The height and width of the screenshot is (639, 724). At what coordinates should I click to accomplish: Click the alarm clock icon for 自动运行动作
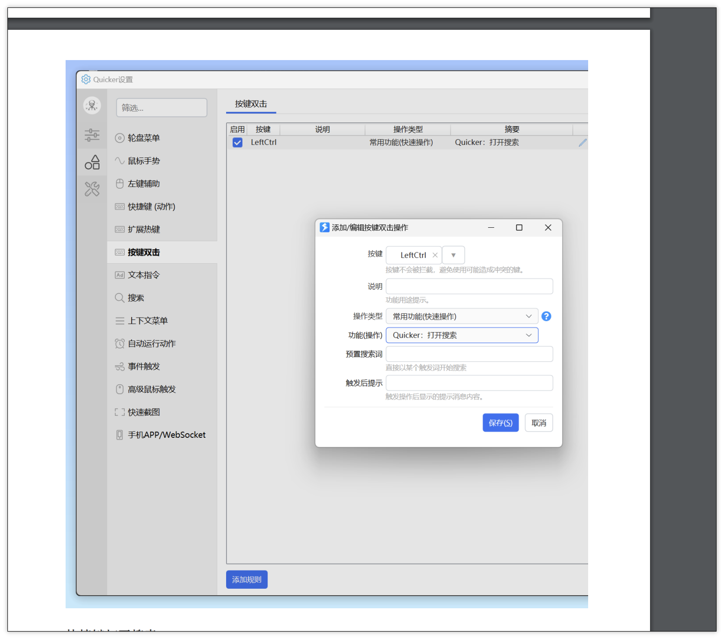120,343
